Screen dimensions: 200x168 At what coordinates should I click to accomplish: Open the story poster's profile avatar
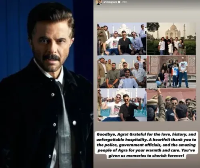[99, 2]
